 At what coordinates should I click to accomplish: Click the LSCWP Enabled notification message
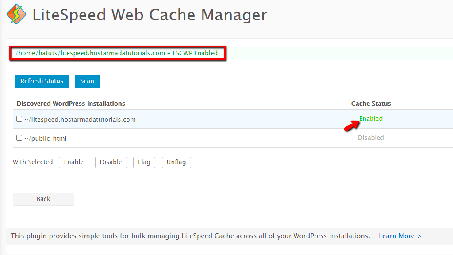[x=117, y=53]
